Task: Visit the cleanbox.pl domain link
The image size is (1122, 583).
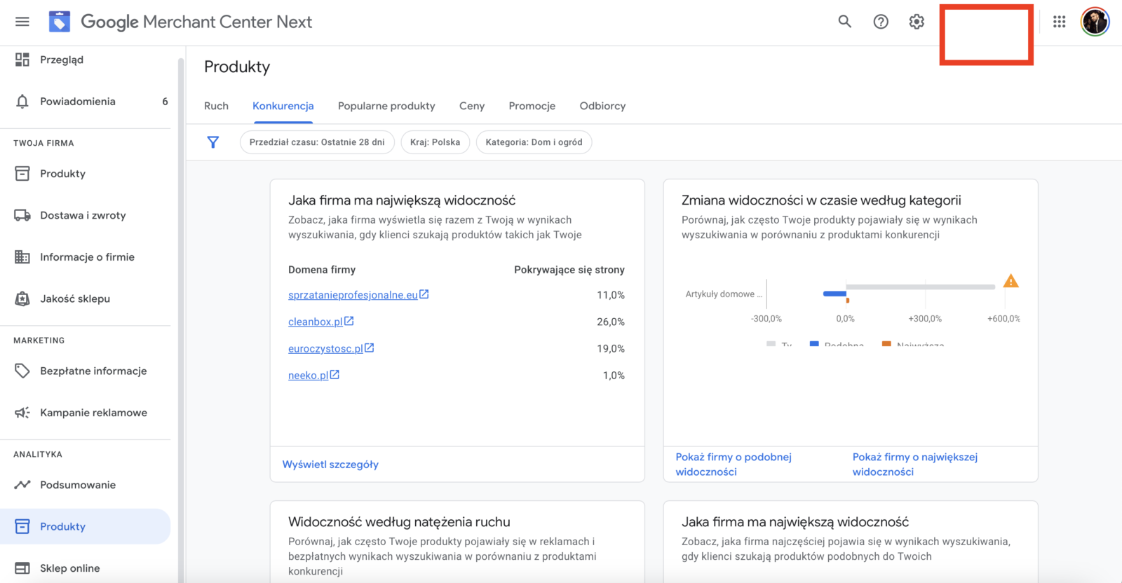Action: pyautogui.click(x=321, y=322)
